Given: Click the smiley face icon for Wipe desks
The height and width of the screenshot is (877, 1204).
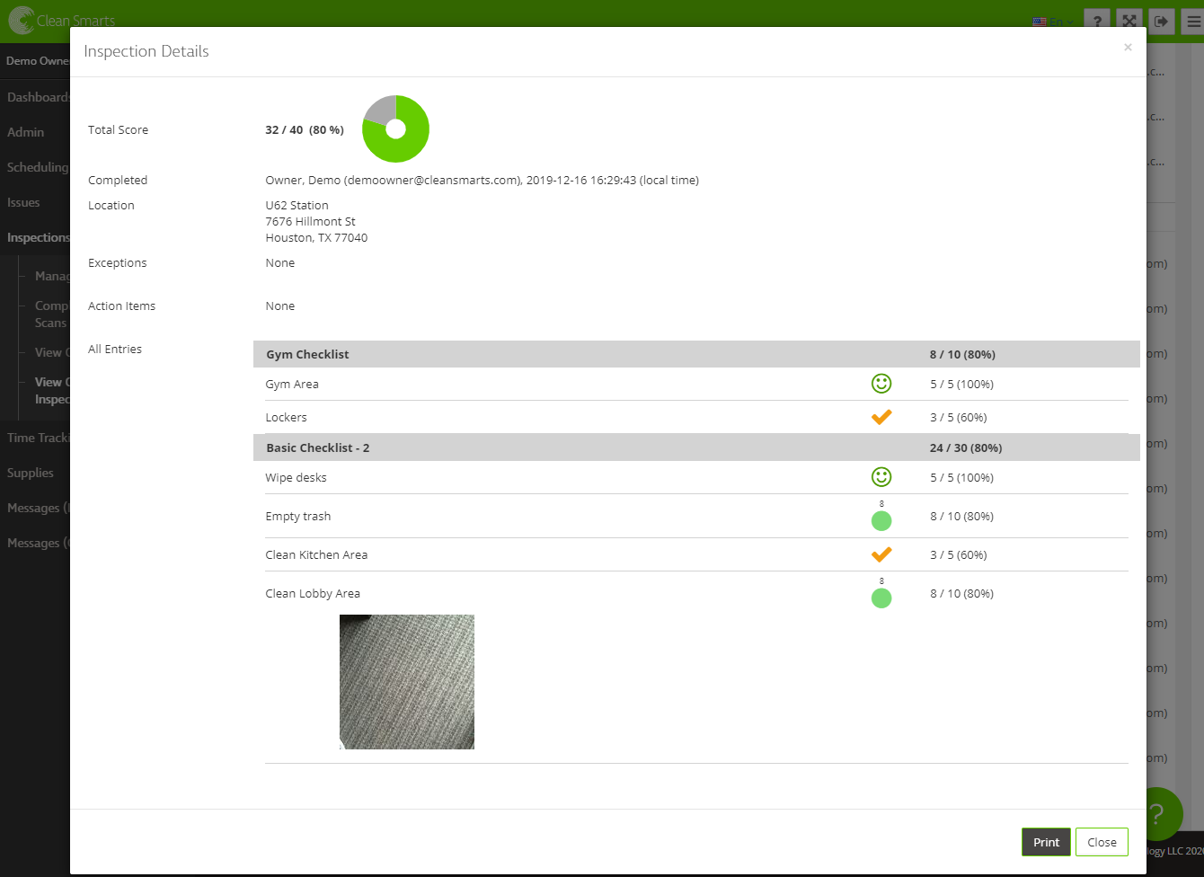Looking at the screenshot, I should click(x=881, y=477).
